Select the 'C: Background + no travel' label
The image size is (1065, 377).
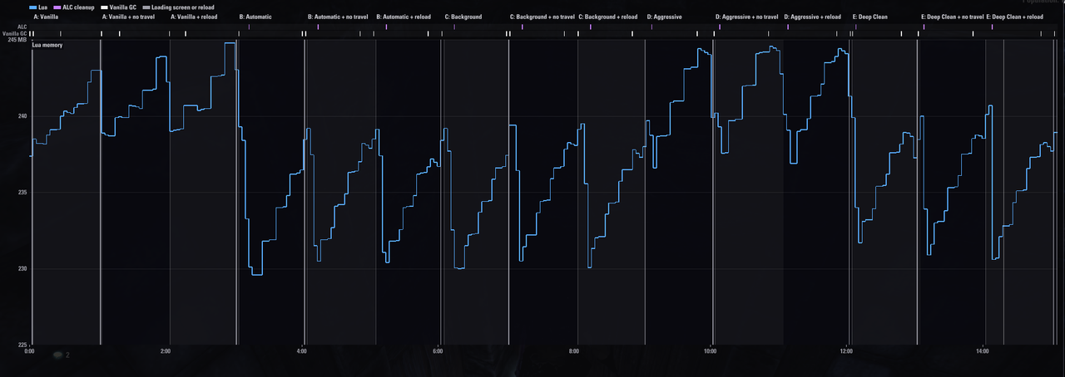(x=542, y=17)
